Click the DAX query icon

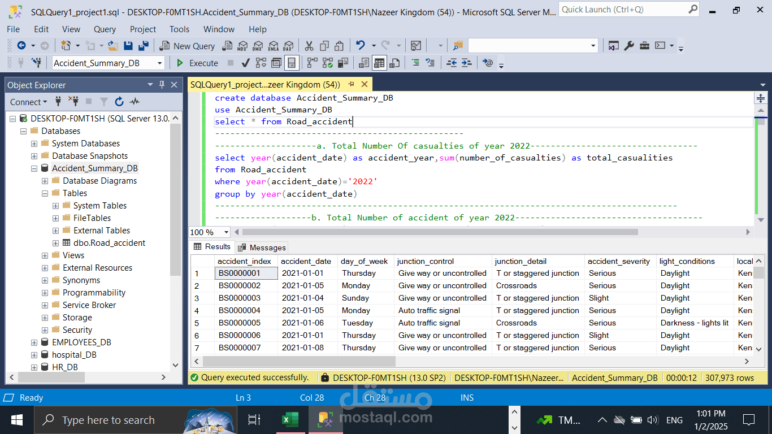click(289, 46)
